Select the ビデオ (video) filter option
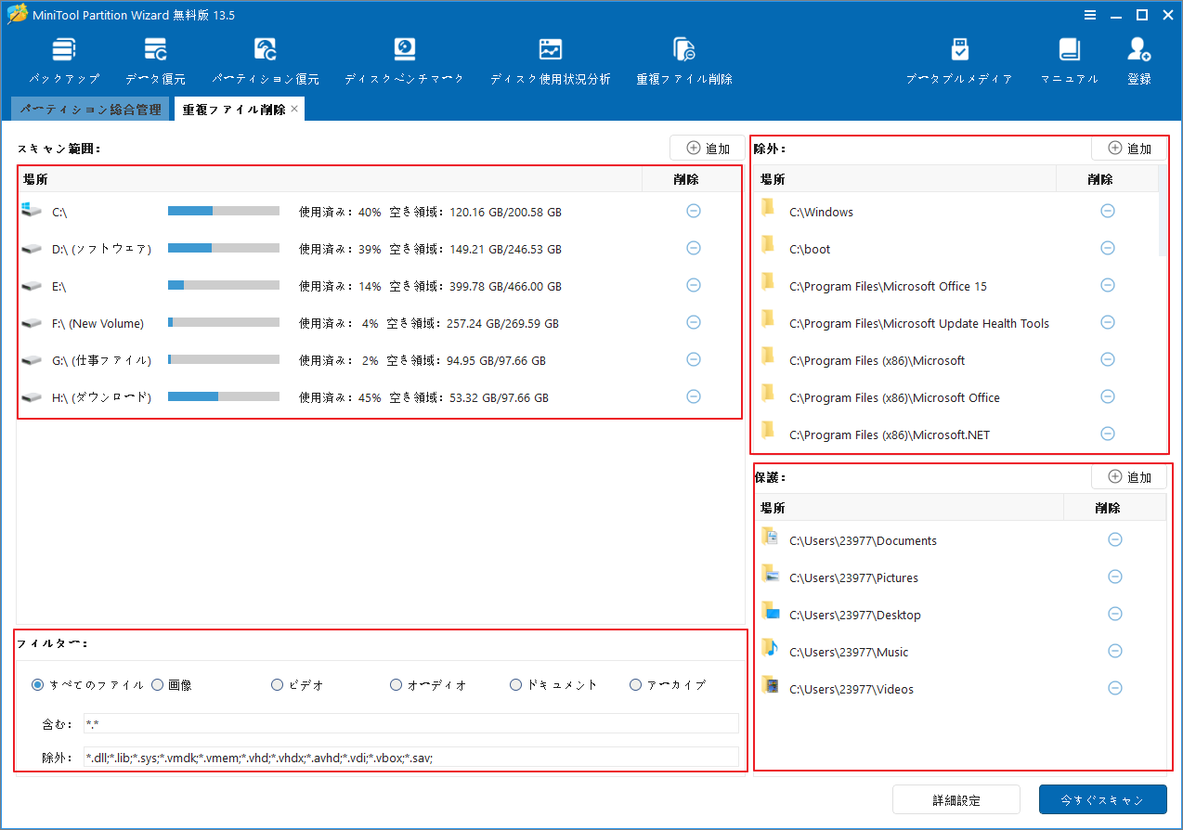The height and width of the screenshot is (830, 1183). click(x=276, y=684)
